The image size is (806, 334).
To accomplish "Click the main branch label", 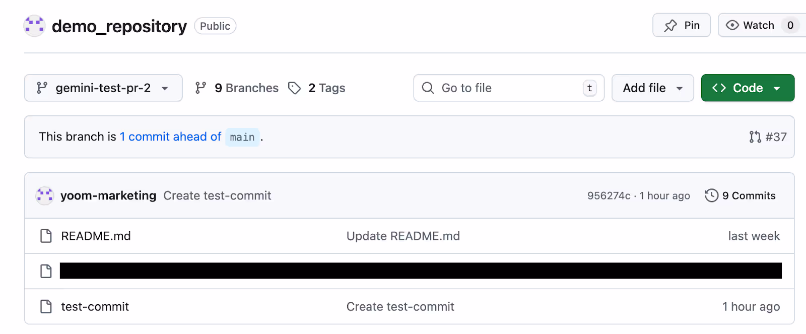I will pos(242,137).
